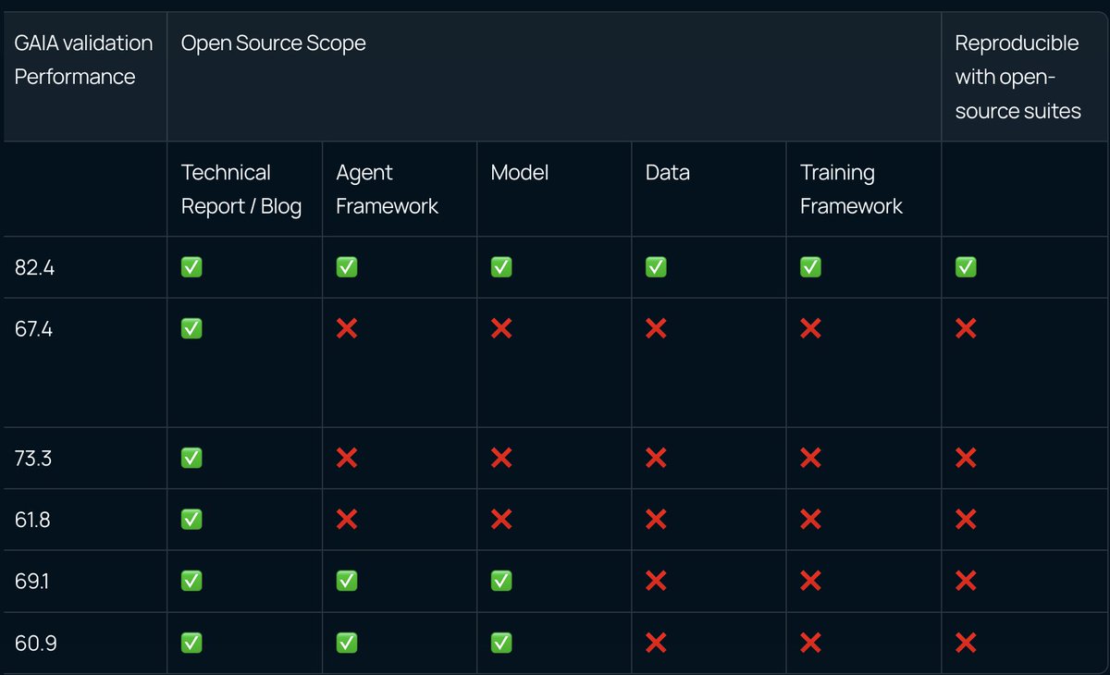Screen dimensions: 1110x675
Task: Click the 'Technical Report / Blog' column header
Action: (244, 189)
